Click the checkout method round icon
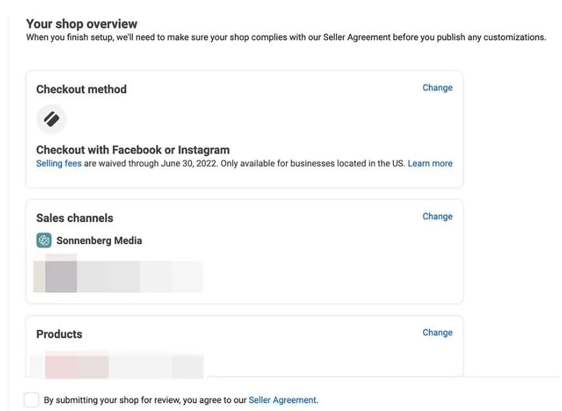The height and width of the screenshot is (411, 562). click(x=52, y=119)
